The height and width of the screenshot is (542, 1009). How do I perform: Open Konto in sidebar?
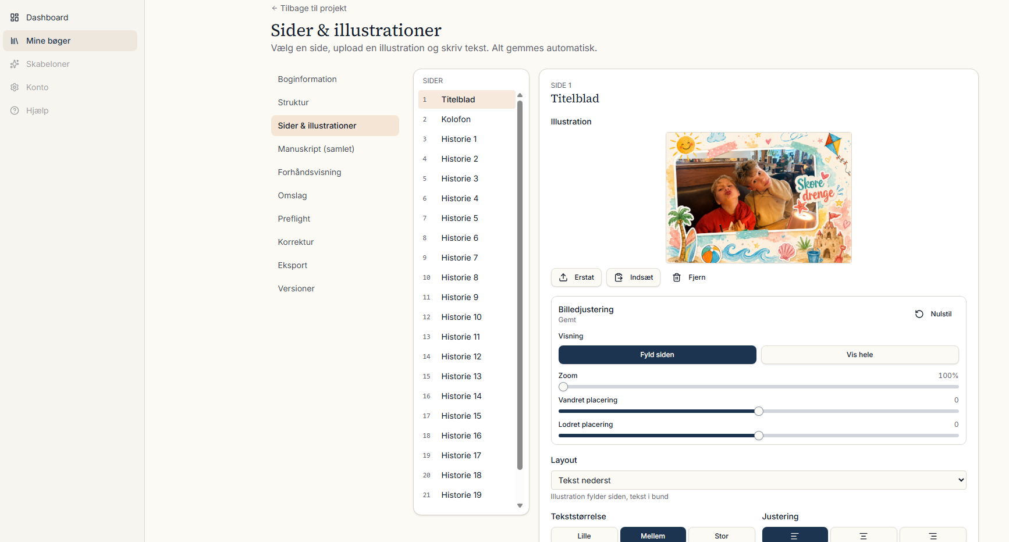[70, 87]
